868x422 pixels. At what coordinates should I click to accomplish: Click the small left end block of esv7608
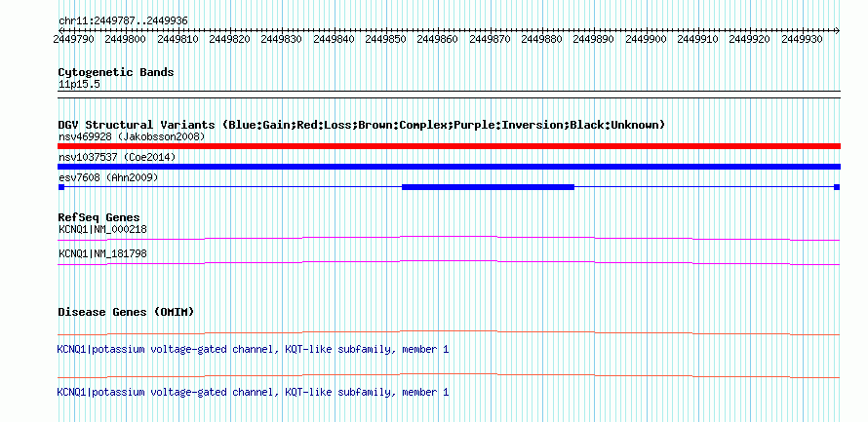[61, 187]
